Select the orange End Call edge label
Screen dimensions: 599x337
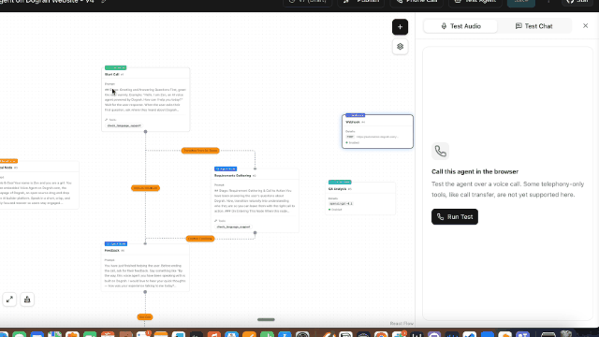click(145, 316)
